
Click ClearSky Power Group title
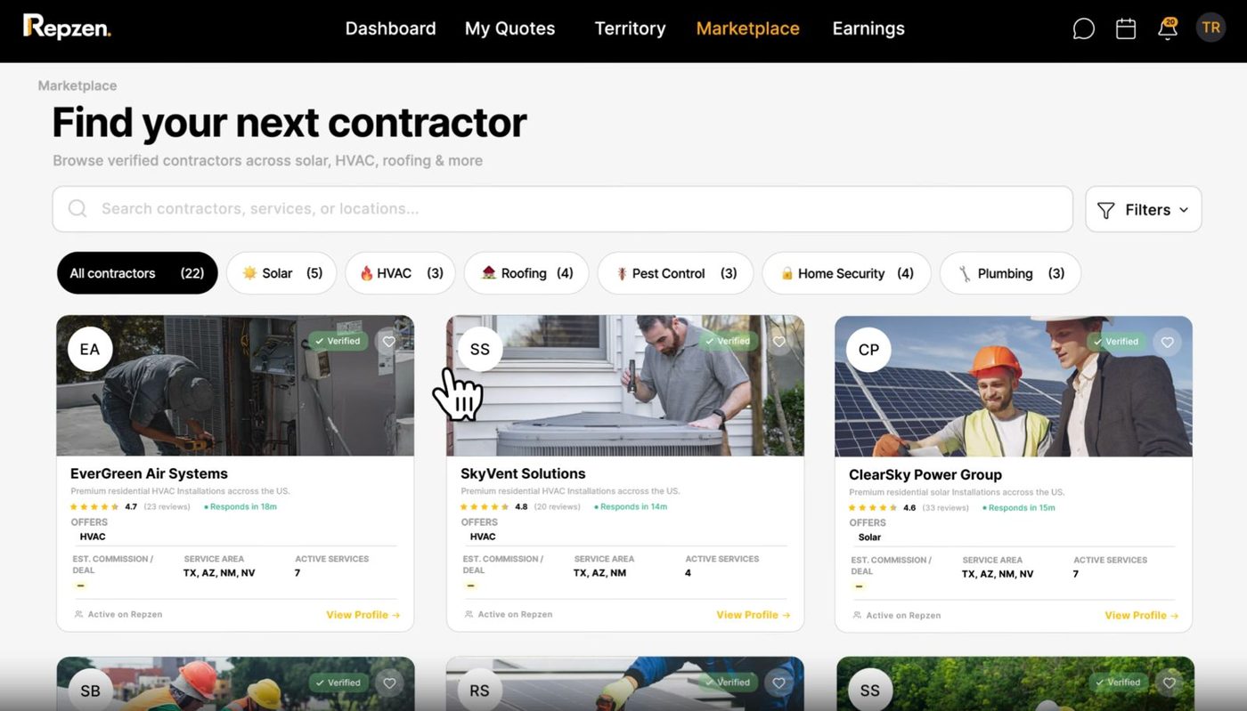click(x=925, y=474)
